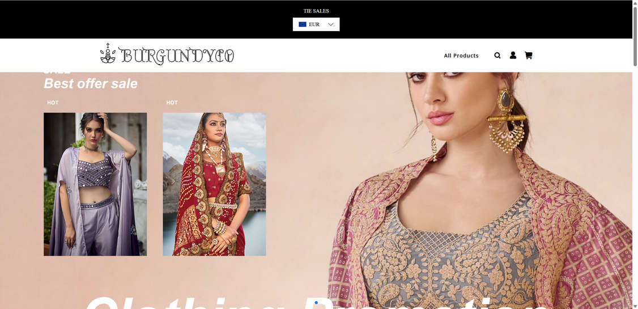Click the TIE SALES announcement text
638x309 pixels.
click(316, 11)
